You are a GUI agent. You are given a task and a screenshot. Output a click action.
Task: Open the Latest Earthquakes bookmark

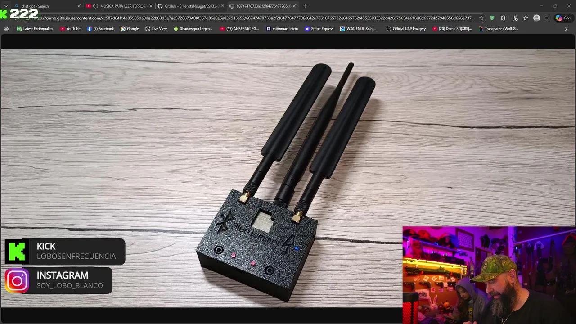[x=35, y=29]
